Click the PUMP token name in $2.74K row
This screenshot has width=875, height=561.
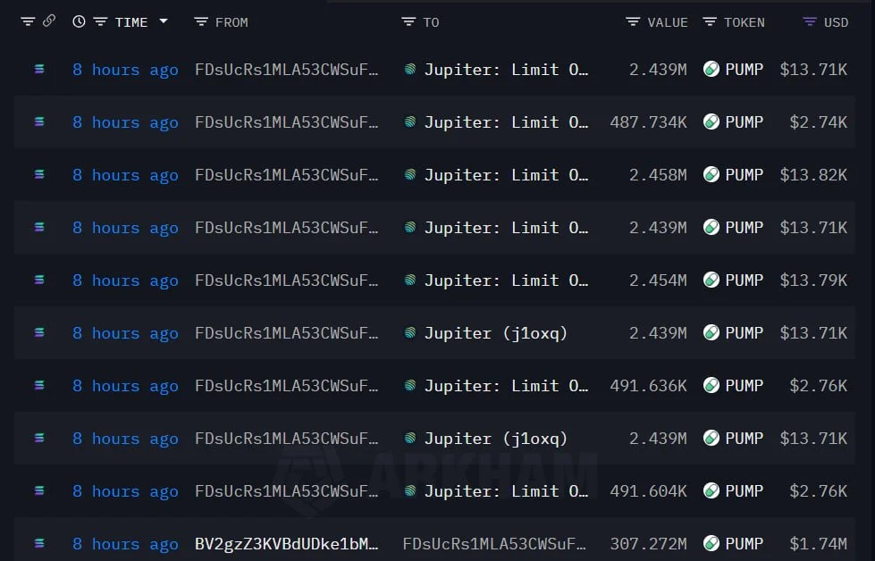click(744, 121)
